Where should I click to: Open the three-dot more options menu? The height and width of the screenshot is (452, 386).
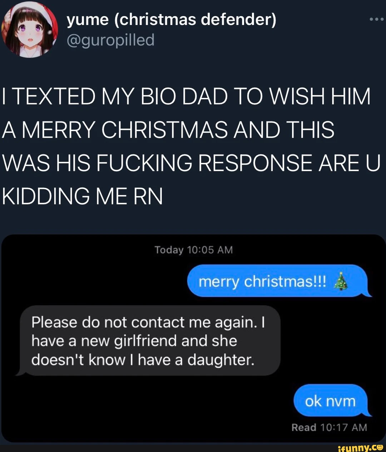pyautogui.click(x=376, y=20)
